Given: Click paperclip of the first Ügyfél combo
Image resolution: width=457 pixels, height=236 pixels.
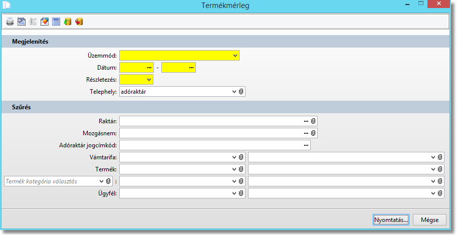Looking at the screenshot, I should pyautogui.click(x=241, y=193).
